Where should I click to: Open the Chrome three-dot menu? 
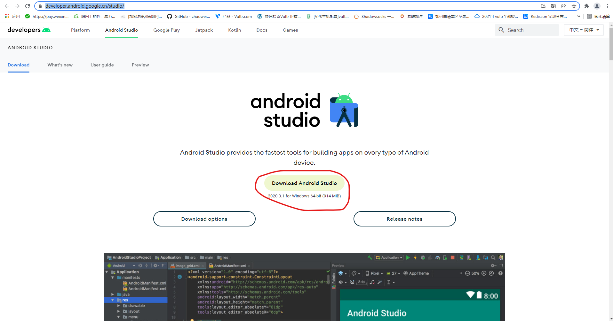pos(607,6)
